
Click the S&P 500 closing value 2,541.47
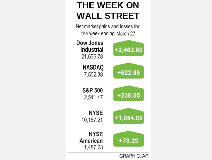point(94,98)
